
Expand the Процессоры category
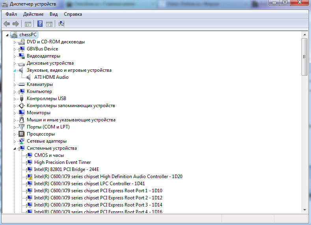pyautogui.click(x=15, y=134)
